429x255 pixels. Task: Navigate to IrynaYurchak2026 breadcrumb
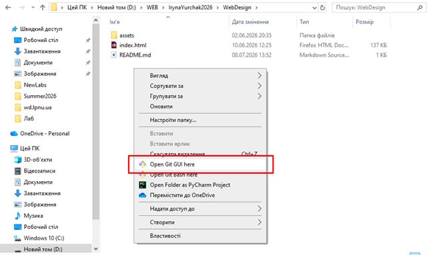tap(190, 7)
